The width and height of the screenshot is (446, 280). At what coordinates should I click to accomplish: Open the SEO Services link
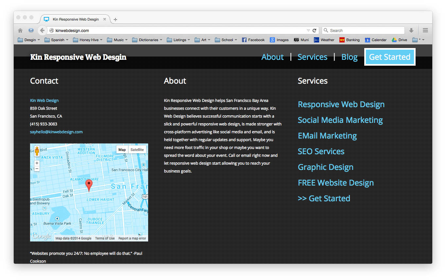click(321, 151)
